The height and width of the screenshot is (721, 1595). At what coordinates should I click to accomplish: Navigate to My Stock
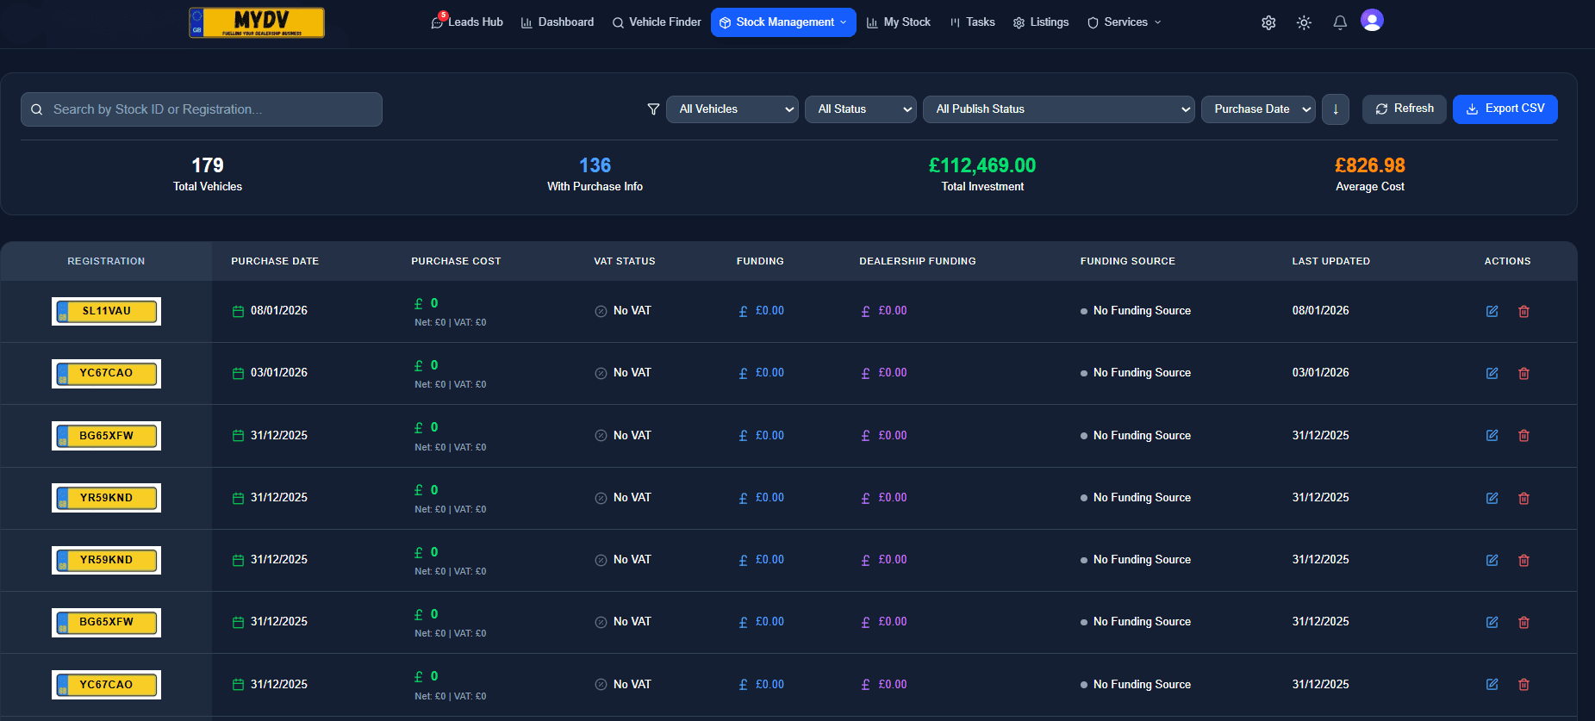tap(899, 22)
